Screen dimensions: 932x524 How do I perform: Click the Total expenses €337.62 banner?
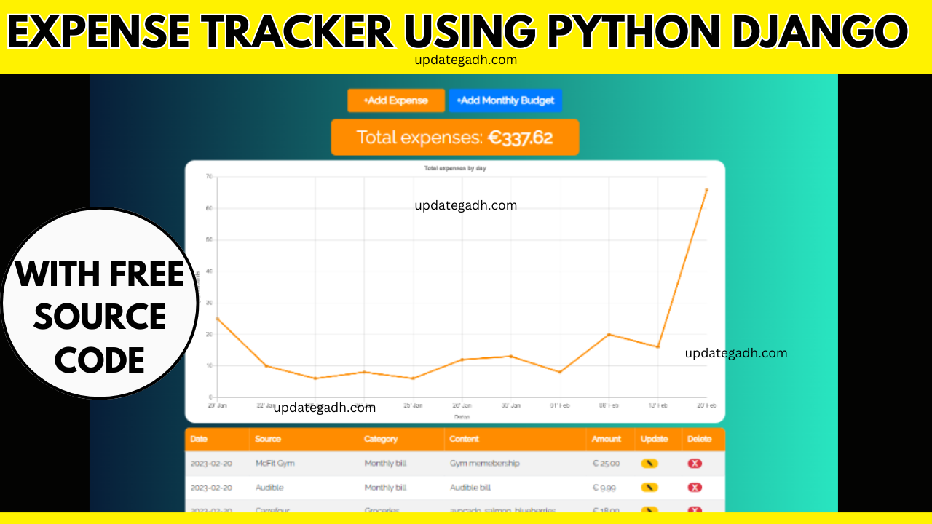[455, 138]
